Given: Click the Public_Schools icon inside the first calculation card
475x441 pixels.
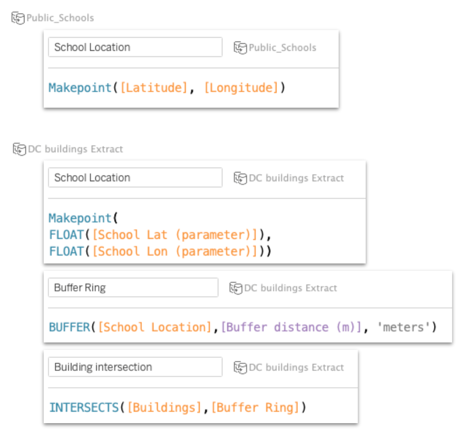Looking at the screenshot, I should tap(240, 47).
